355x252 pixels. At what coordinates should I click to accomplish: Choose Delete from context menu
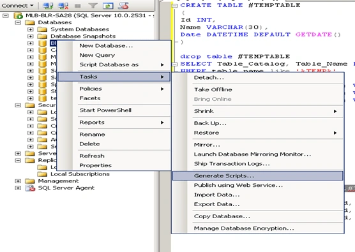pos(114,144)
